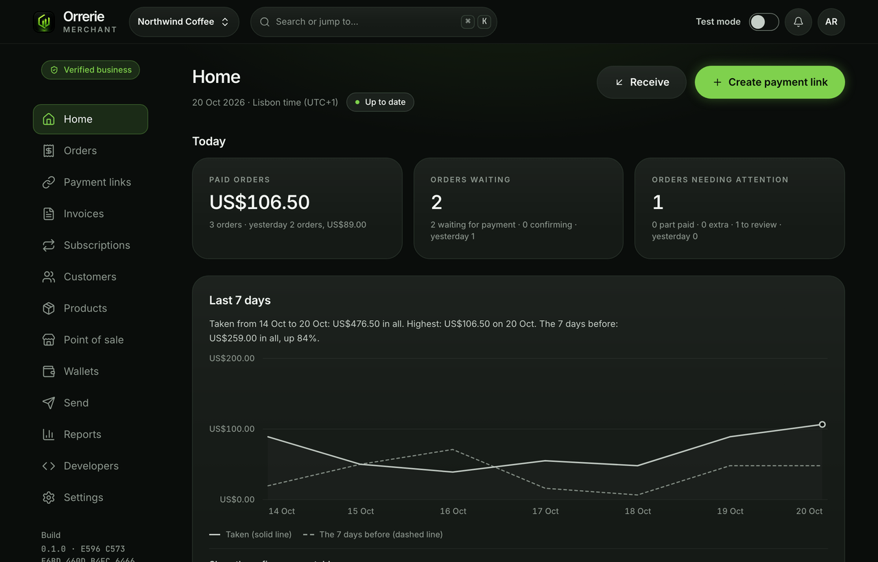Open the Orders Needing Attention card
This screenshot has width=878, height=562.
point(739,208)
